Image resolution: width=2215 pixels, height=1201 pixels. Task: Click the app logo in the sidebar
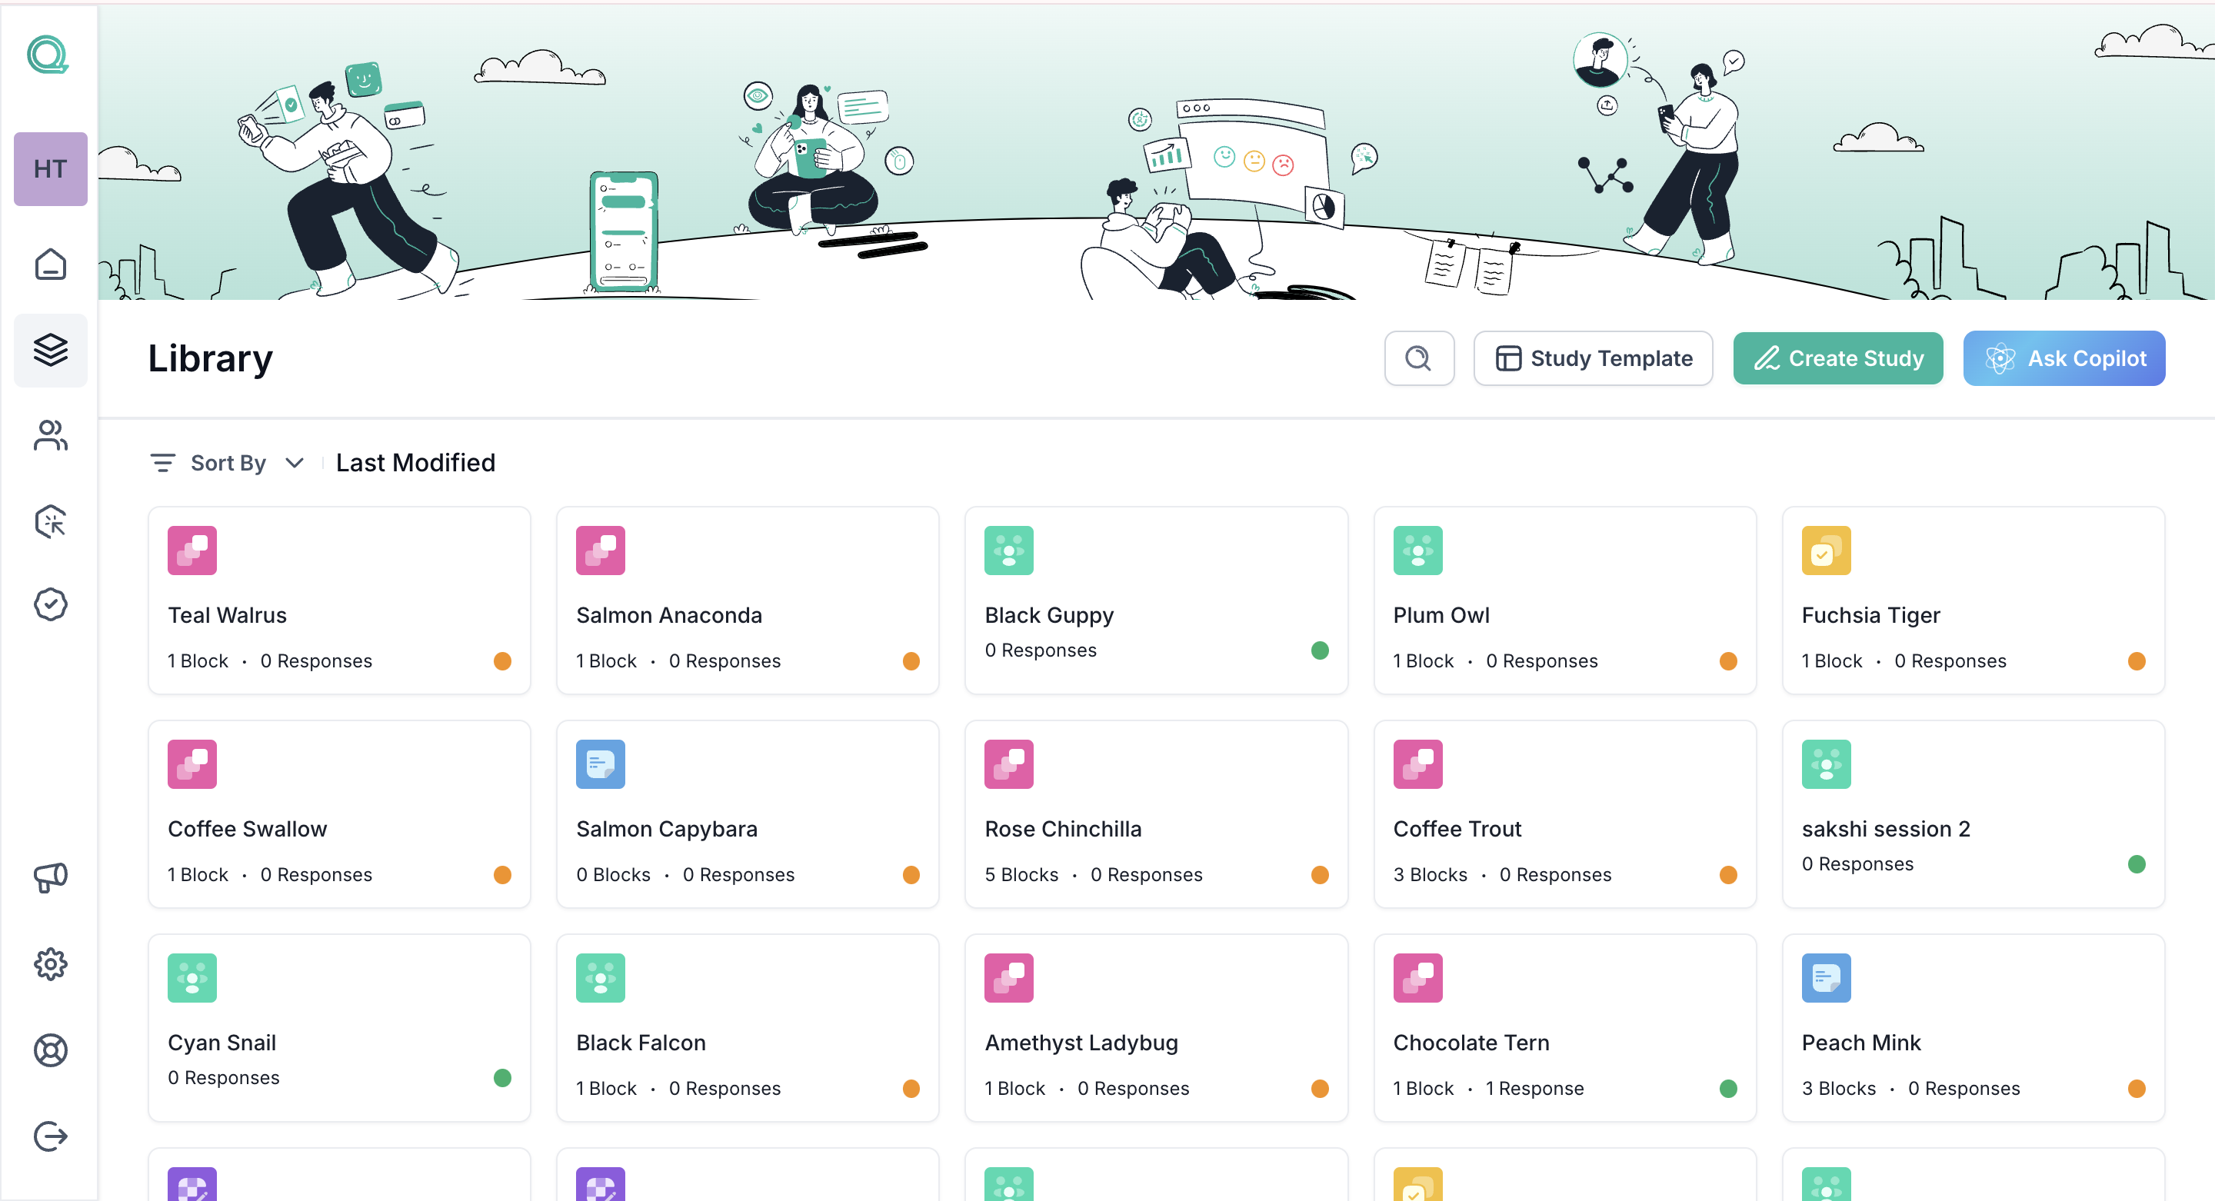click(48, 54)
